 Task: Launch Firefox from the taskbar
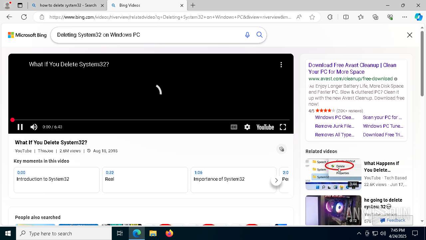[169, 233]
